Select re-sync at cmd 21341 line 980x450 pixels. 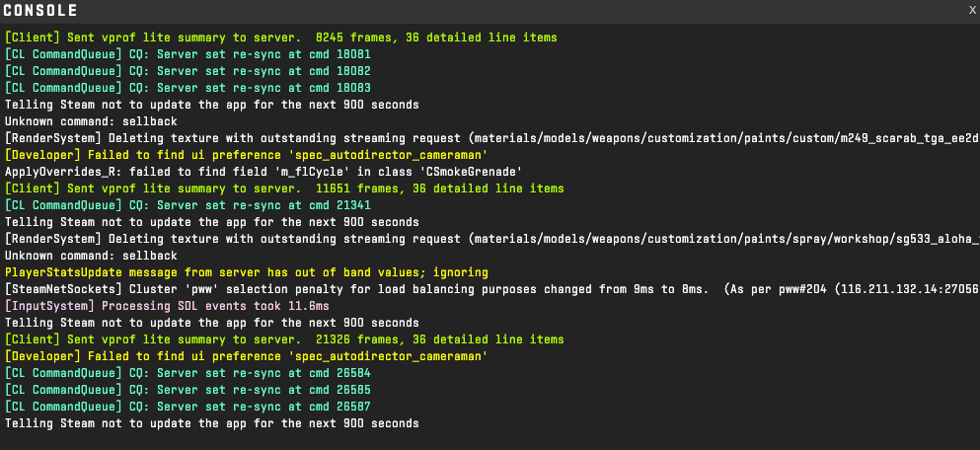click(188, 205)
